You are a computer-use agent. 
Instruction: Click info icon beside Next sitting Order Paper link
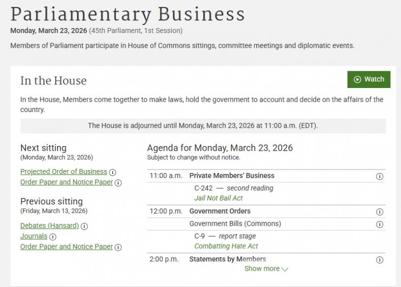118,183
